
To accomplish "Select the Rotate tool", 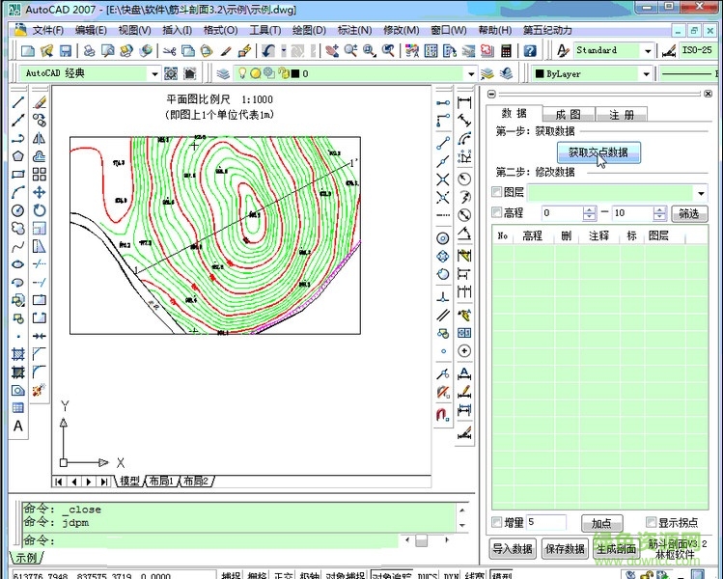I will point(40,210).
